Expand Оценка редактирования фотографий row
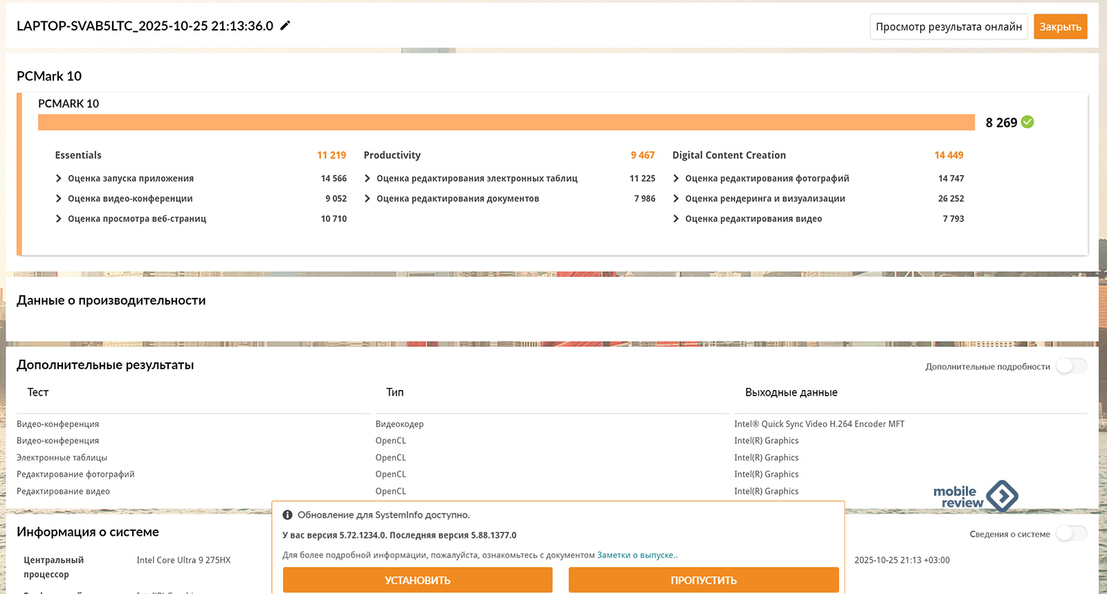This screenshot has width=1107, height=594. coord(676,178)
